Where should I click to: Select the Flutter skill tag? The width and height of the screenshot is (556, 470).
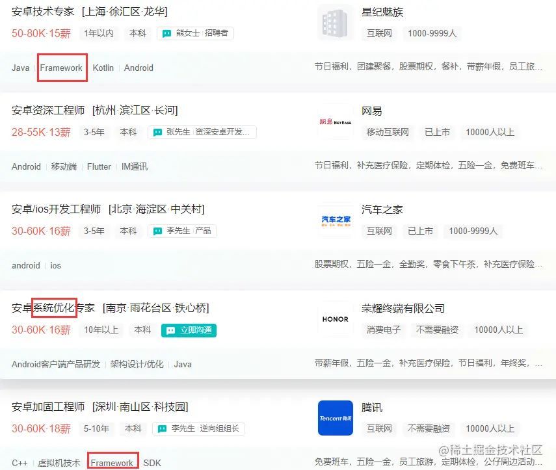(98, 166)
